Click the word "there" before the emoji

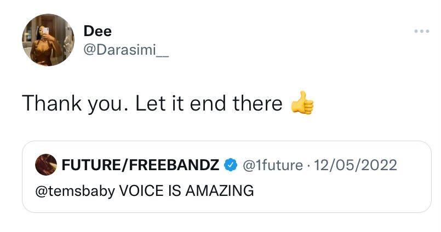[x=257, y=103]
